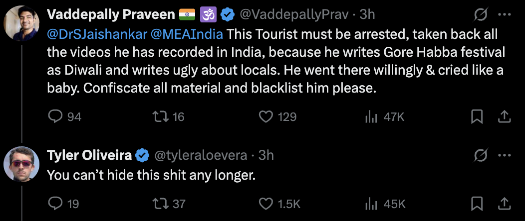The image size is (525, 221).
Task: Reply to Tyler Oliveira's tweet
Action: [54, 204]
